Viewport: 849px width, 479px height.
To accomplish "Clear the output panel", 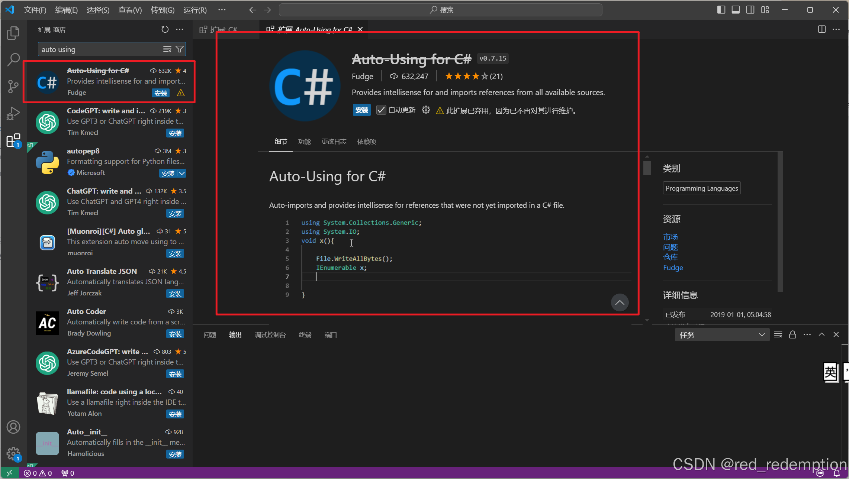I will [x=778, y=335].
